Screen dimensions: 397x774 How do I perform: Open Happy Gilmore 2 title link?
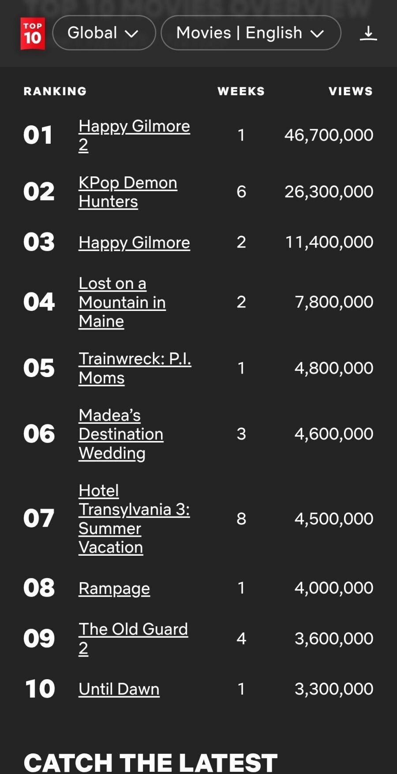click(134, 127)
